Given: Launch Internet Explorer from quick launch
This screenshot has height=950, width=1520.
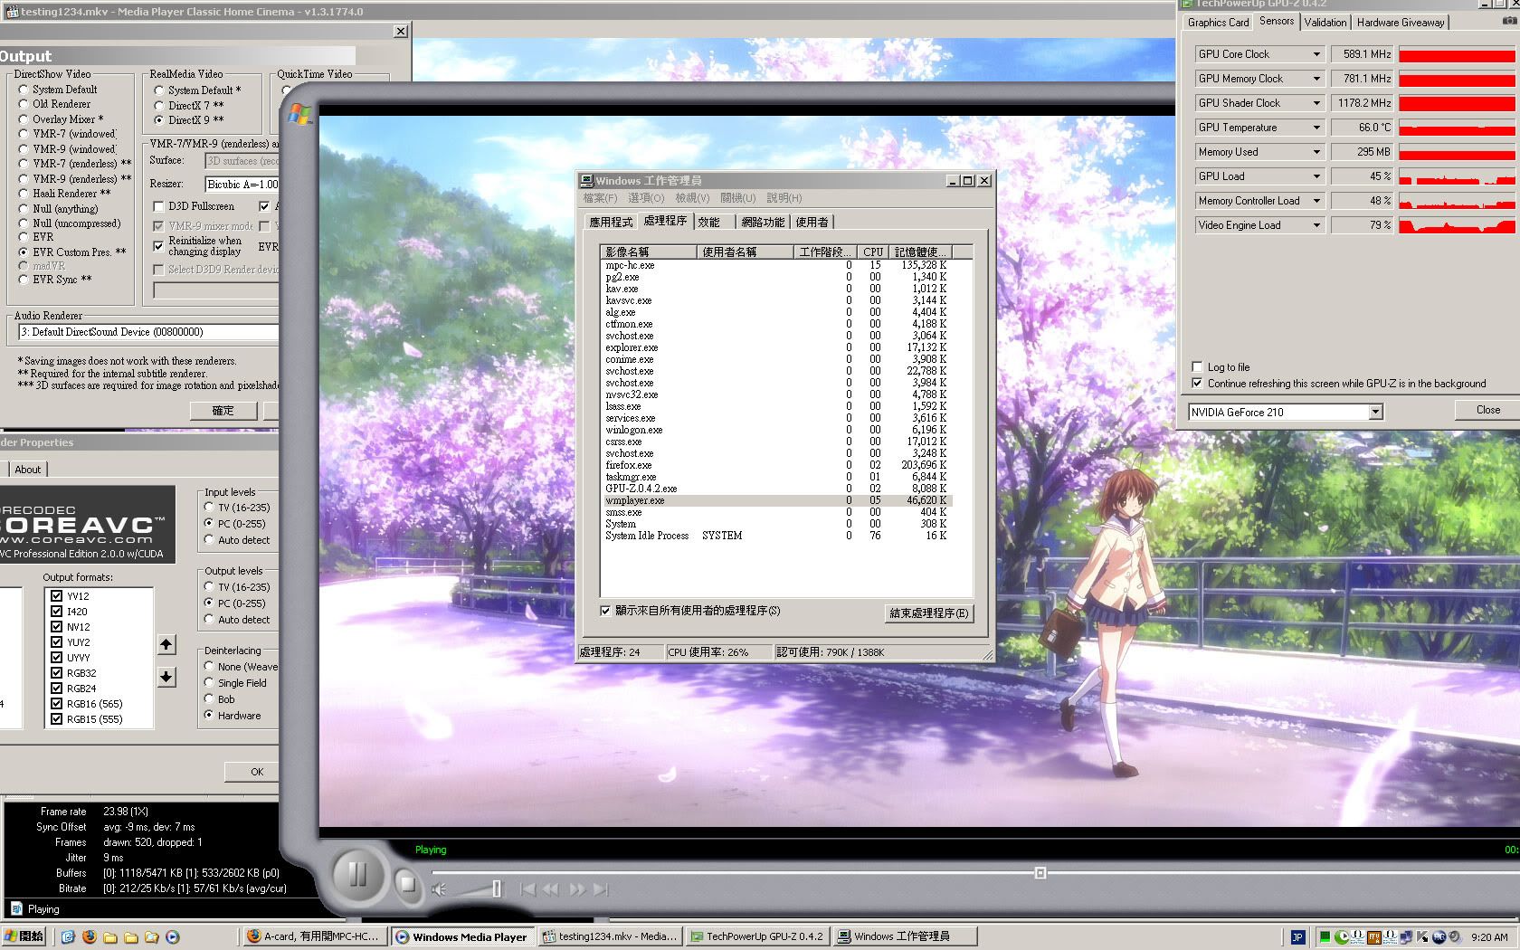Looking at the screenshot, I should pyautogui.click(x=68, y=937).
